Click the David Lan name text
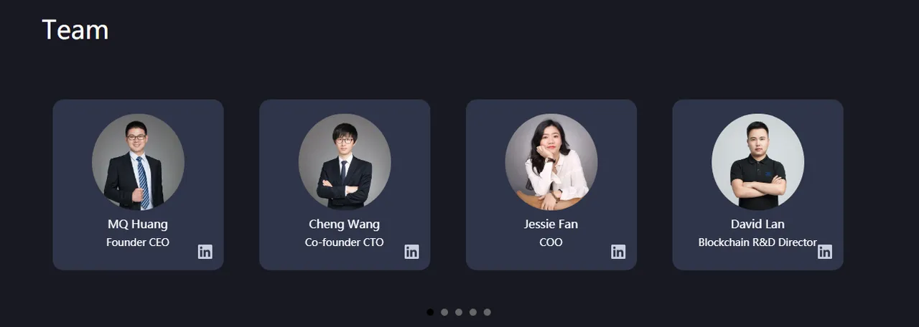The height and width of the screenshot is (327, 919). pos(757,224)
